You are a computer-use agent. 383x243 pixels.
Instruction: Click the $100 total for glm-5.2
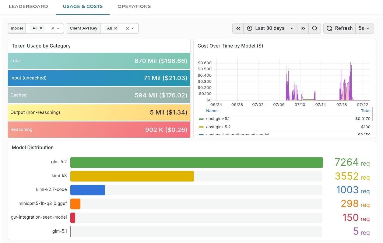(366, 127)
